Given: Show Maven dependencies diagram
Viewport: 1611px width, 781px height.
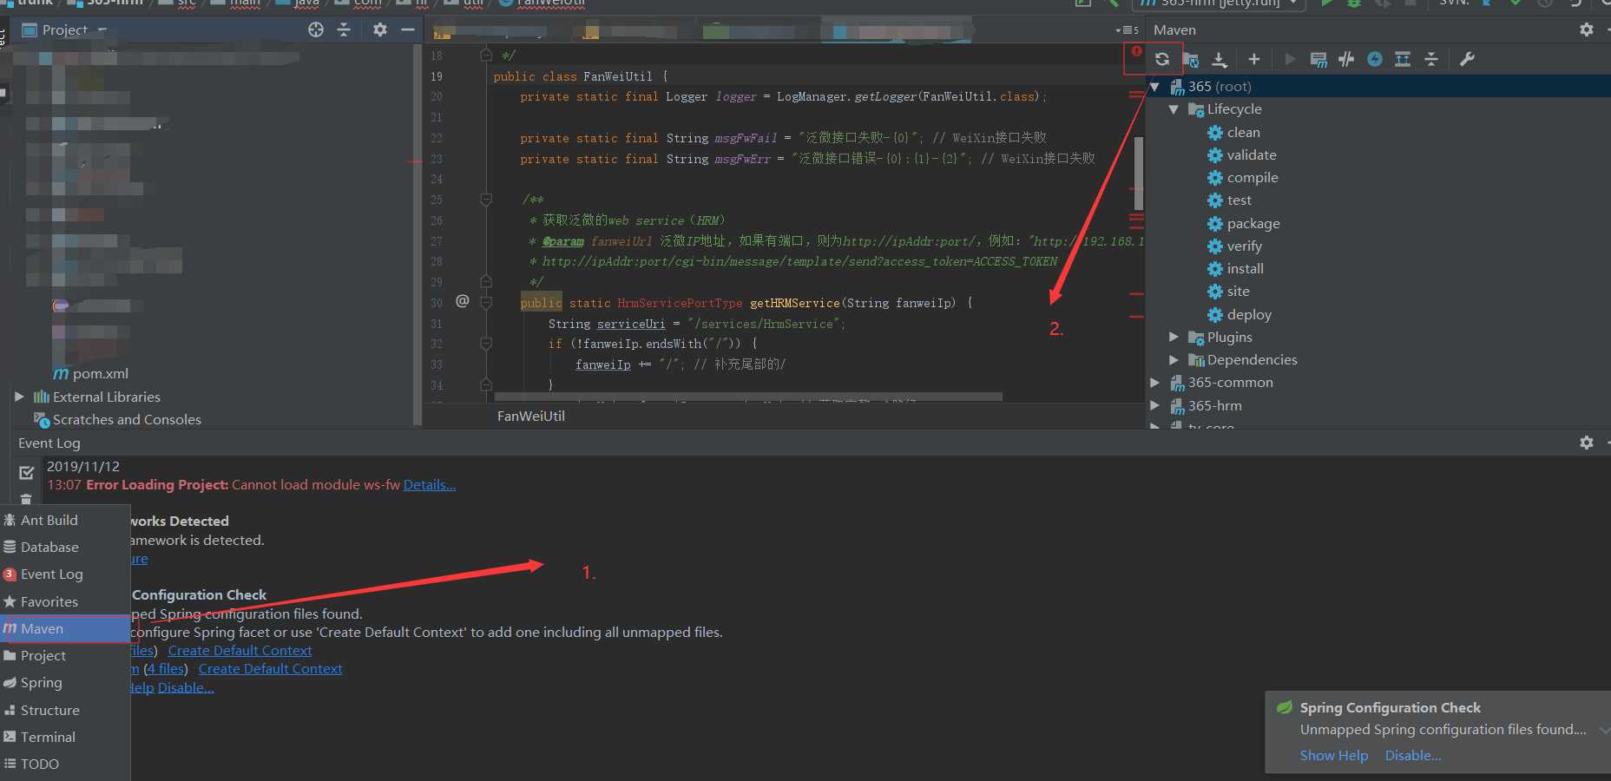Looking at the screenshot, I should tap(1403, 59).
